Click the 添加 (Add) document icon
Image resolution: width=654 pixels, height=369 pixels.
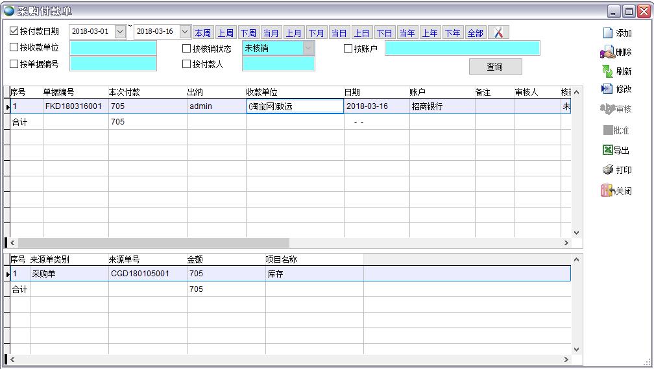607,33
